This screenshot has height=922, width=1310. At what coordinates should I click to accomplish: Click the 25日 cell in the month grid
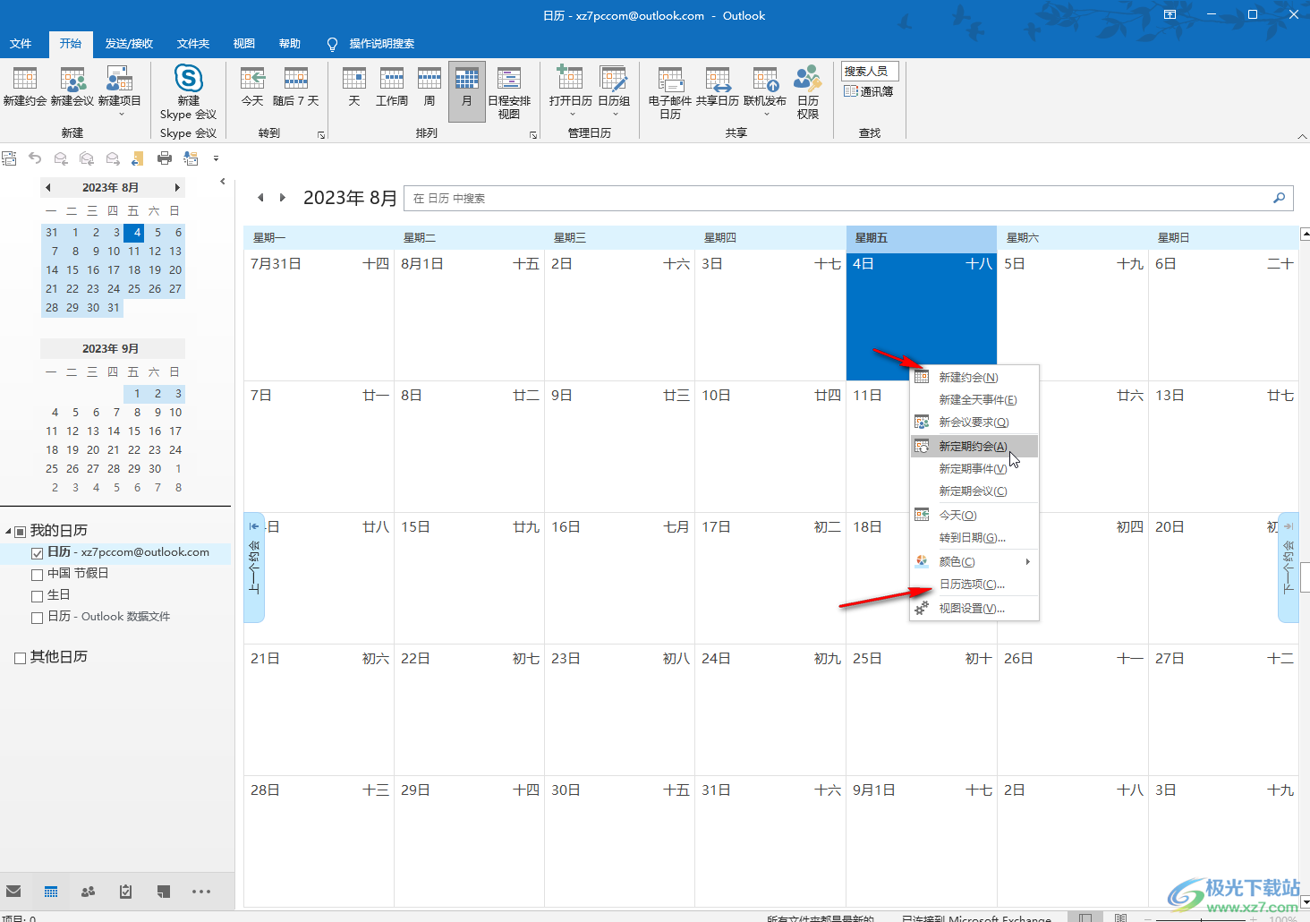tap(922, 710)
